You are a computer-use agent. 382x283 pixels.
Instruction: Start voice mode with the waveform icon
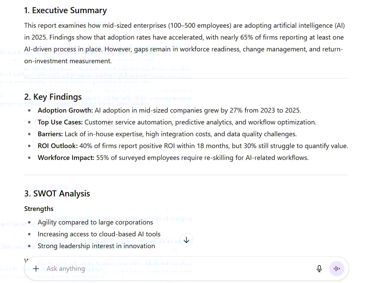click(x=336, y=269)
